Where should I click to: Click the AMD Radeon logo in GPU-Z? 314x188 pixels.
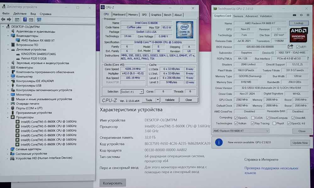pyautogui.click(x=298, y=35)
